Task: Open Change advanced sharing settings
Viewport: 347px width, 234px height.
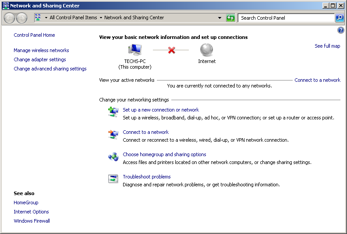Action: [x=50, y=69]
